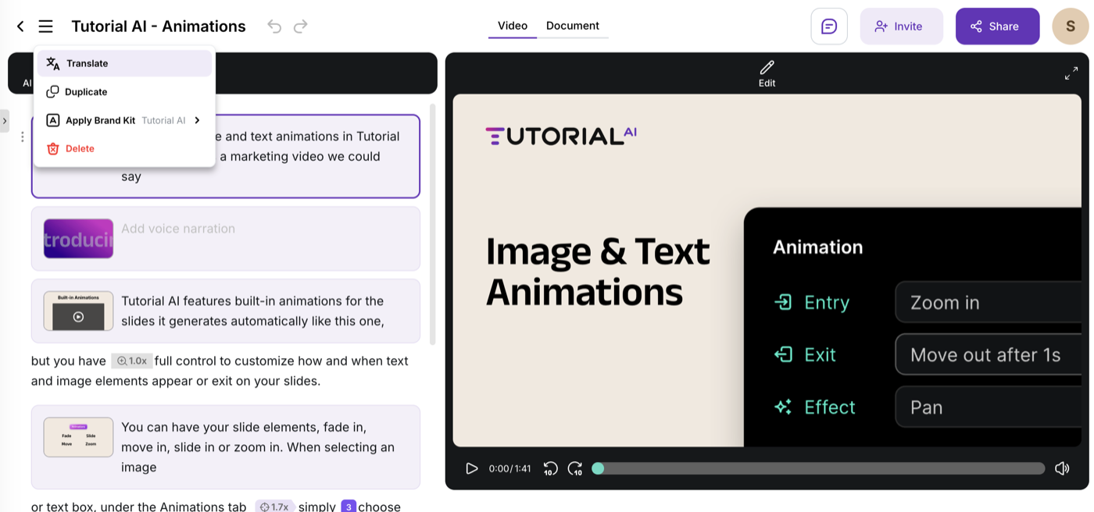Click the Add voice narration field
This screenshot has height=512, width=1094.
[178, 229]
